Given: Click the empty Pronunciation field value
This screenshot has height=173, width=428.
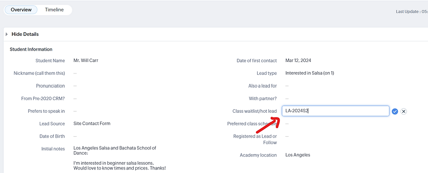Looking at the screenshot, I should point(75,86).
